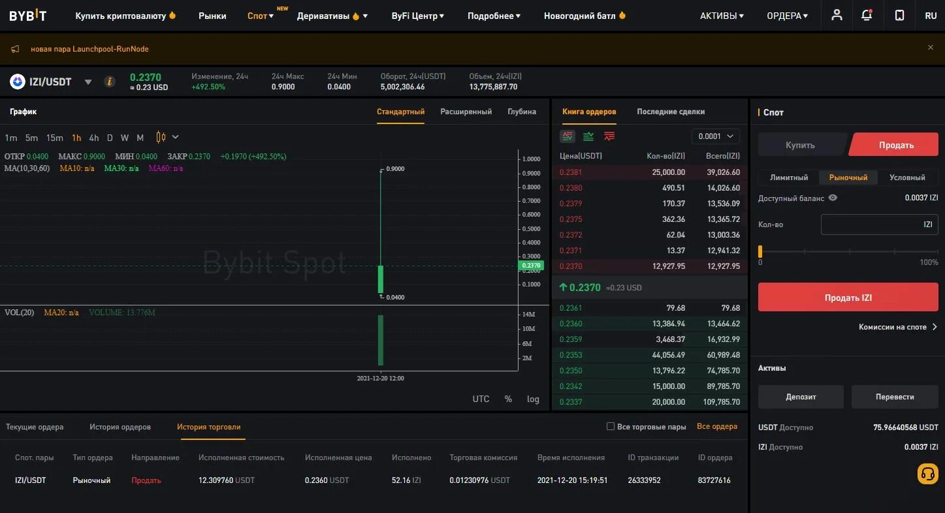Screen dimensions: 945x513
Task: Open the IZI/USDT pair info icon
Action: pos(110,82)
